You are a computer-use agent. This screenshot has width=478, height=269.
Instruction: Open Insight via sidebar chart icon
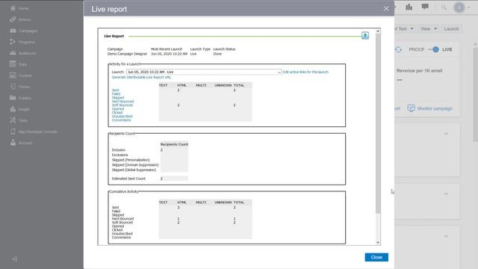[x=13, y=109]
